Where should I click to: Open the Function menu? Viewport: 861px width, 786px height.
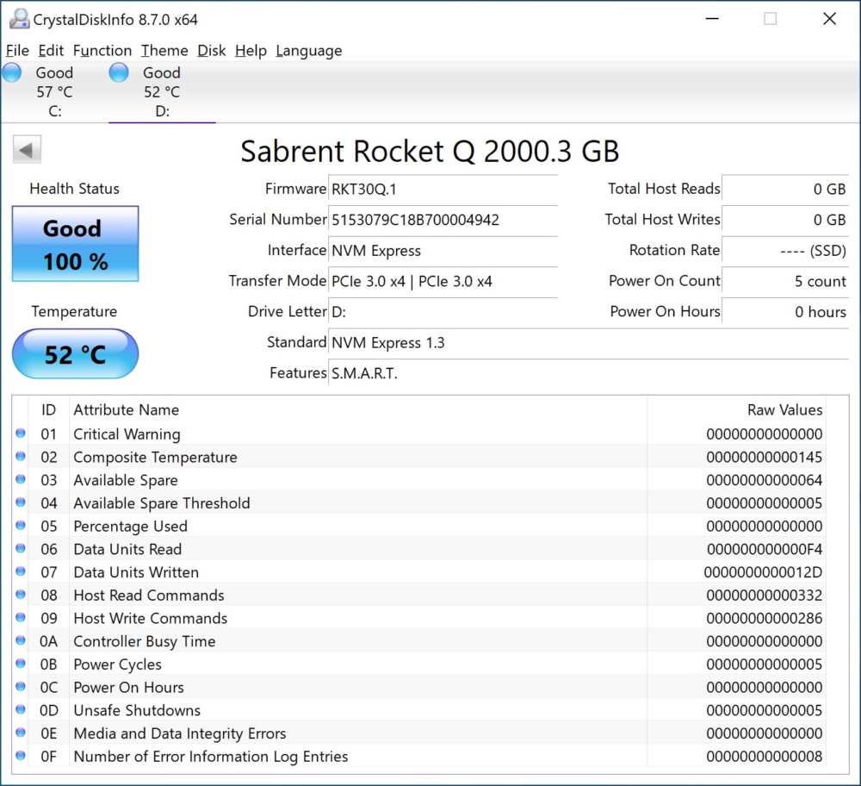[x=102, y=51]
